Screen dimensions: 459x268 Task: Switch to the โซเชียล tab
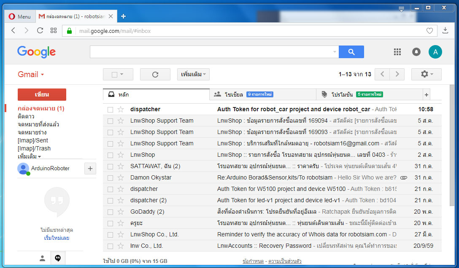(x=263, y=94)
